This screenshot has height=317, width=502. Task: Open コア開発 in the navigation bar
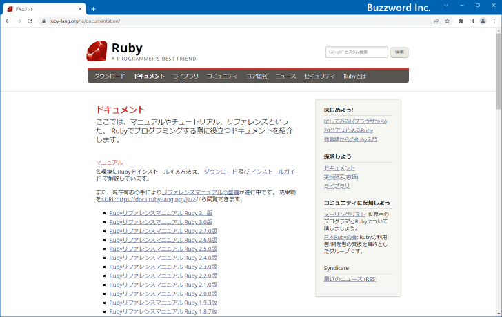[x=257, y=76]
